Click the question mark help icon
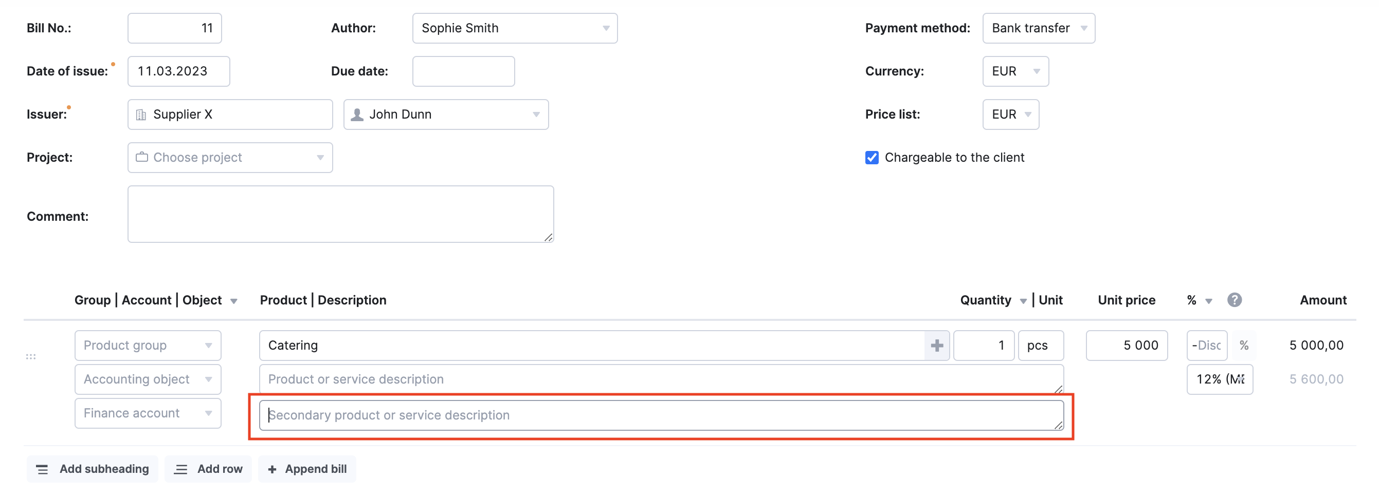The image size is (1379, 497). (1235, 300)
